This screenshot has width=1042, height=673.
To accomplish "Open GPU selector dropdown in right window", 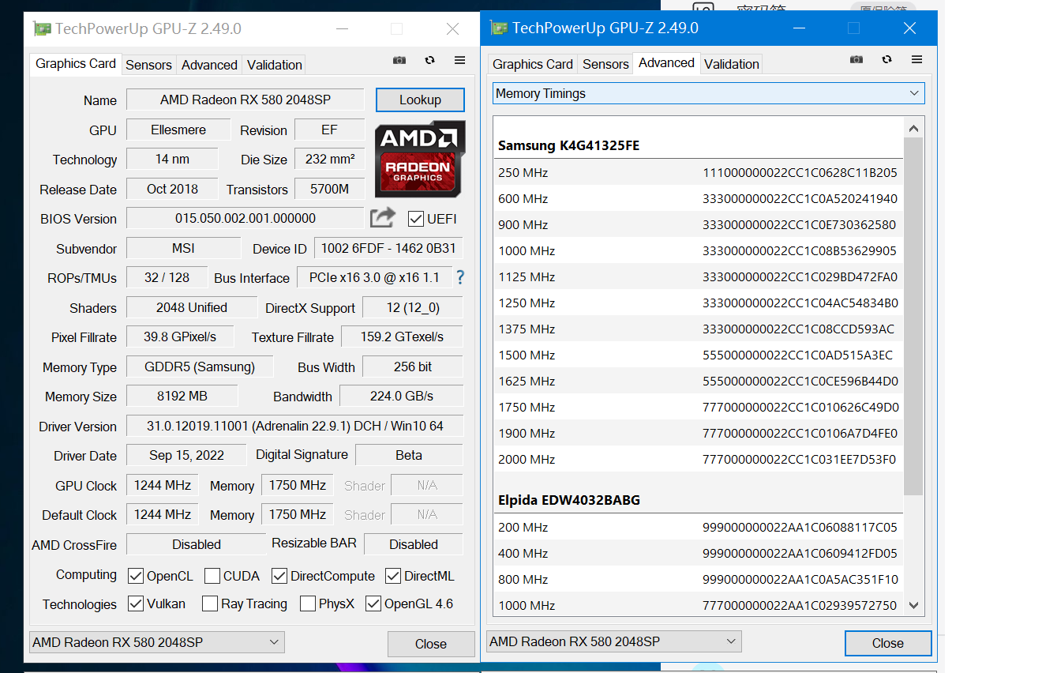I will (614, 641).
